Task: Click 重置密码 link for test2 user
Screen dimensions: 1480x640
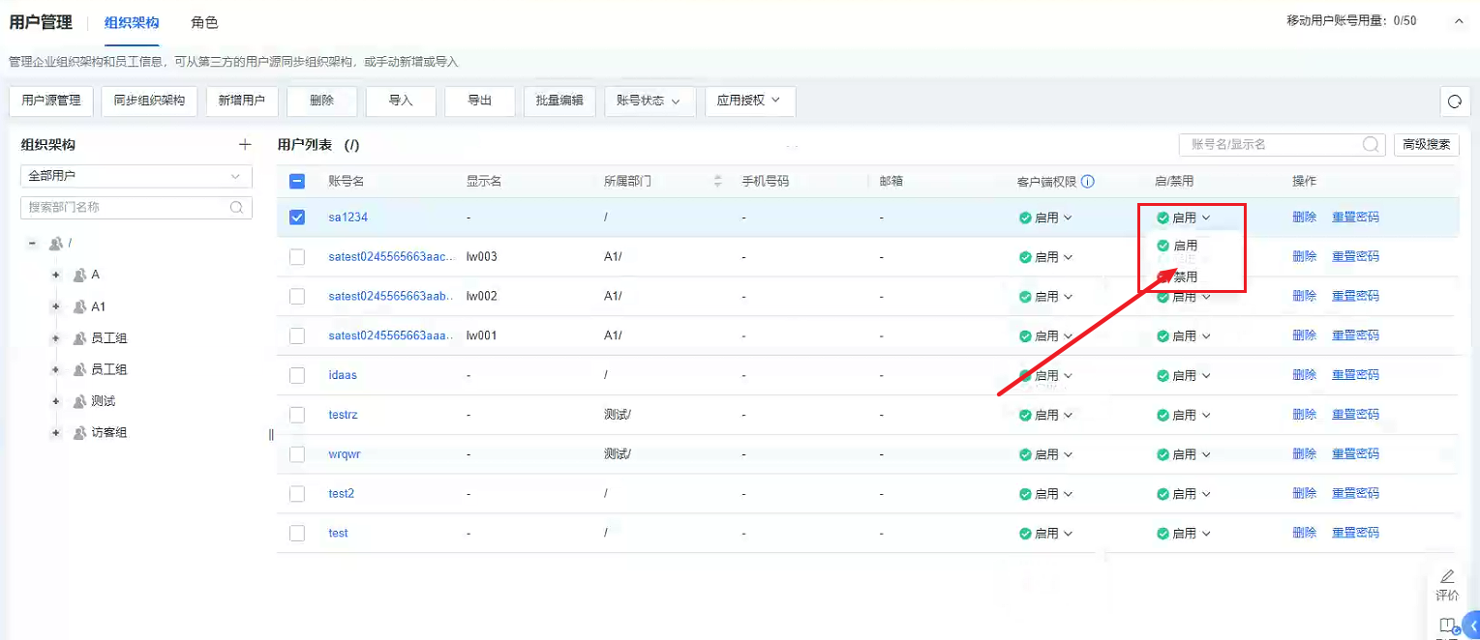Action: [1355, 493]
